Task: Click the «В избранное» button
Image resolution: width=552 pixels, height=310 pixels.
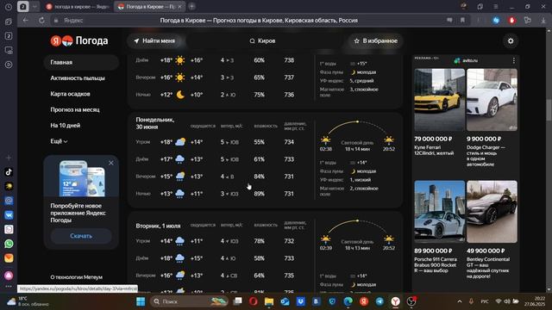Action: [376, 41]
